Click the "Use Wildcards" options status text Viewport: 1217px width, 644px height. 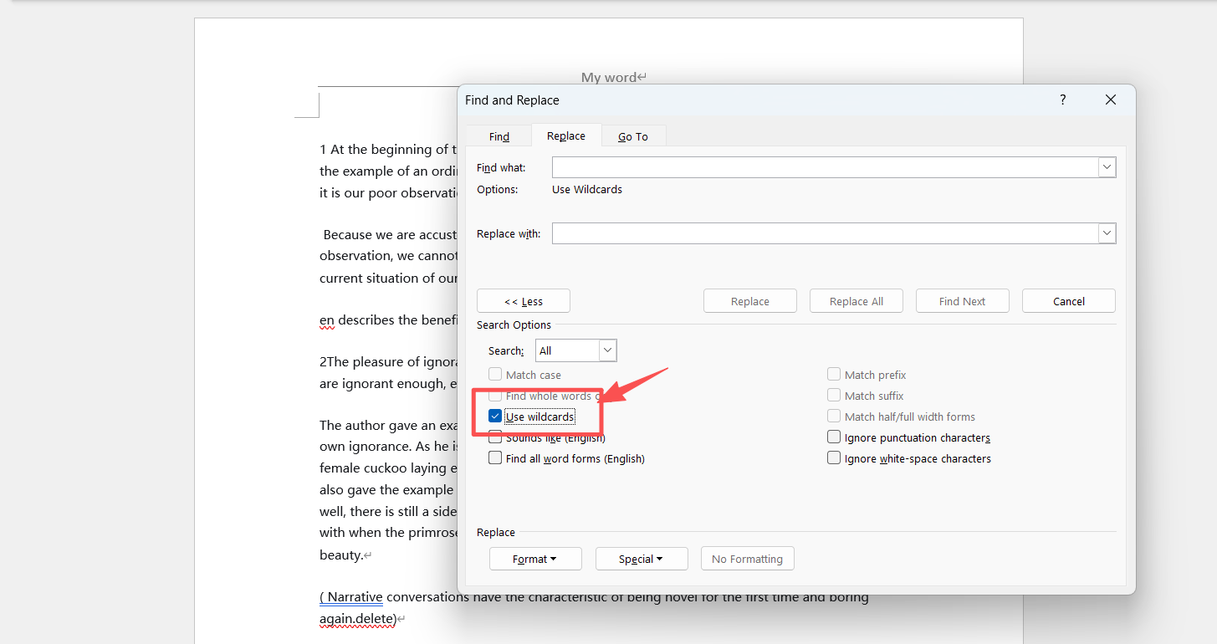[x=587, y=189]
